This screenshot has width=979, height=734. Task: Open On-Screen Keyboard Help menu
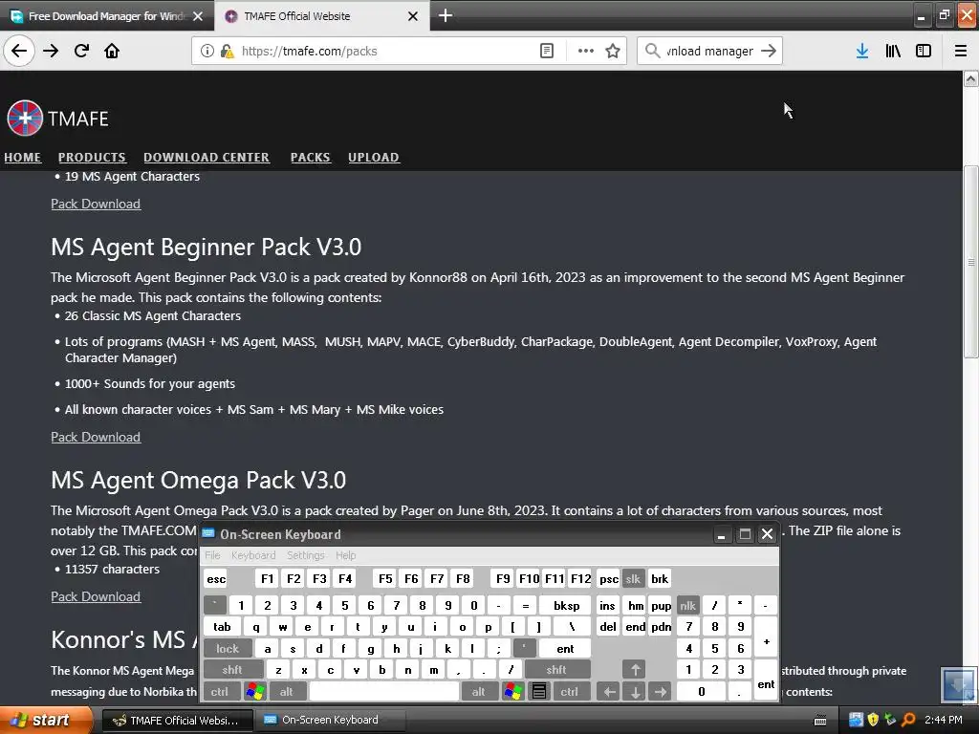coord(345,555)
